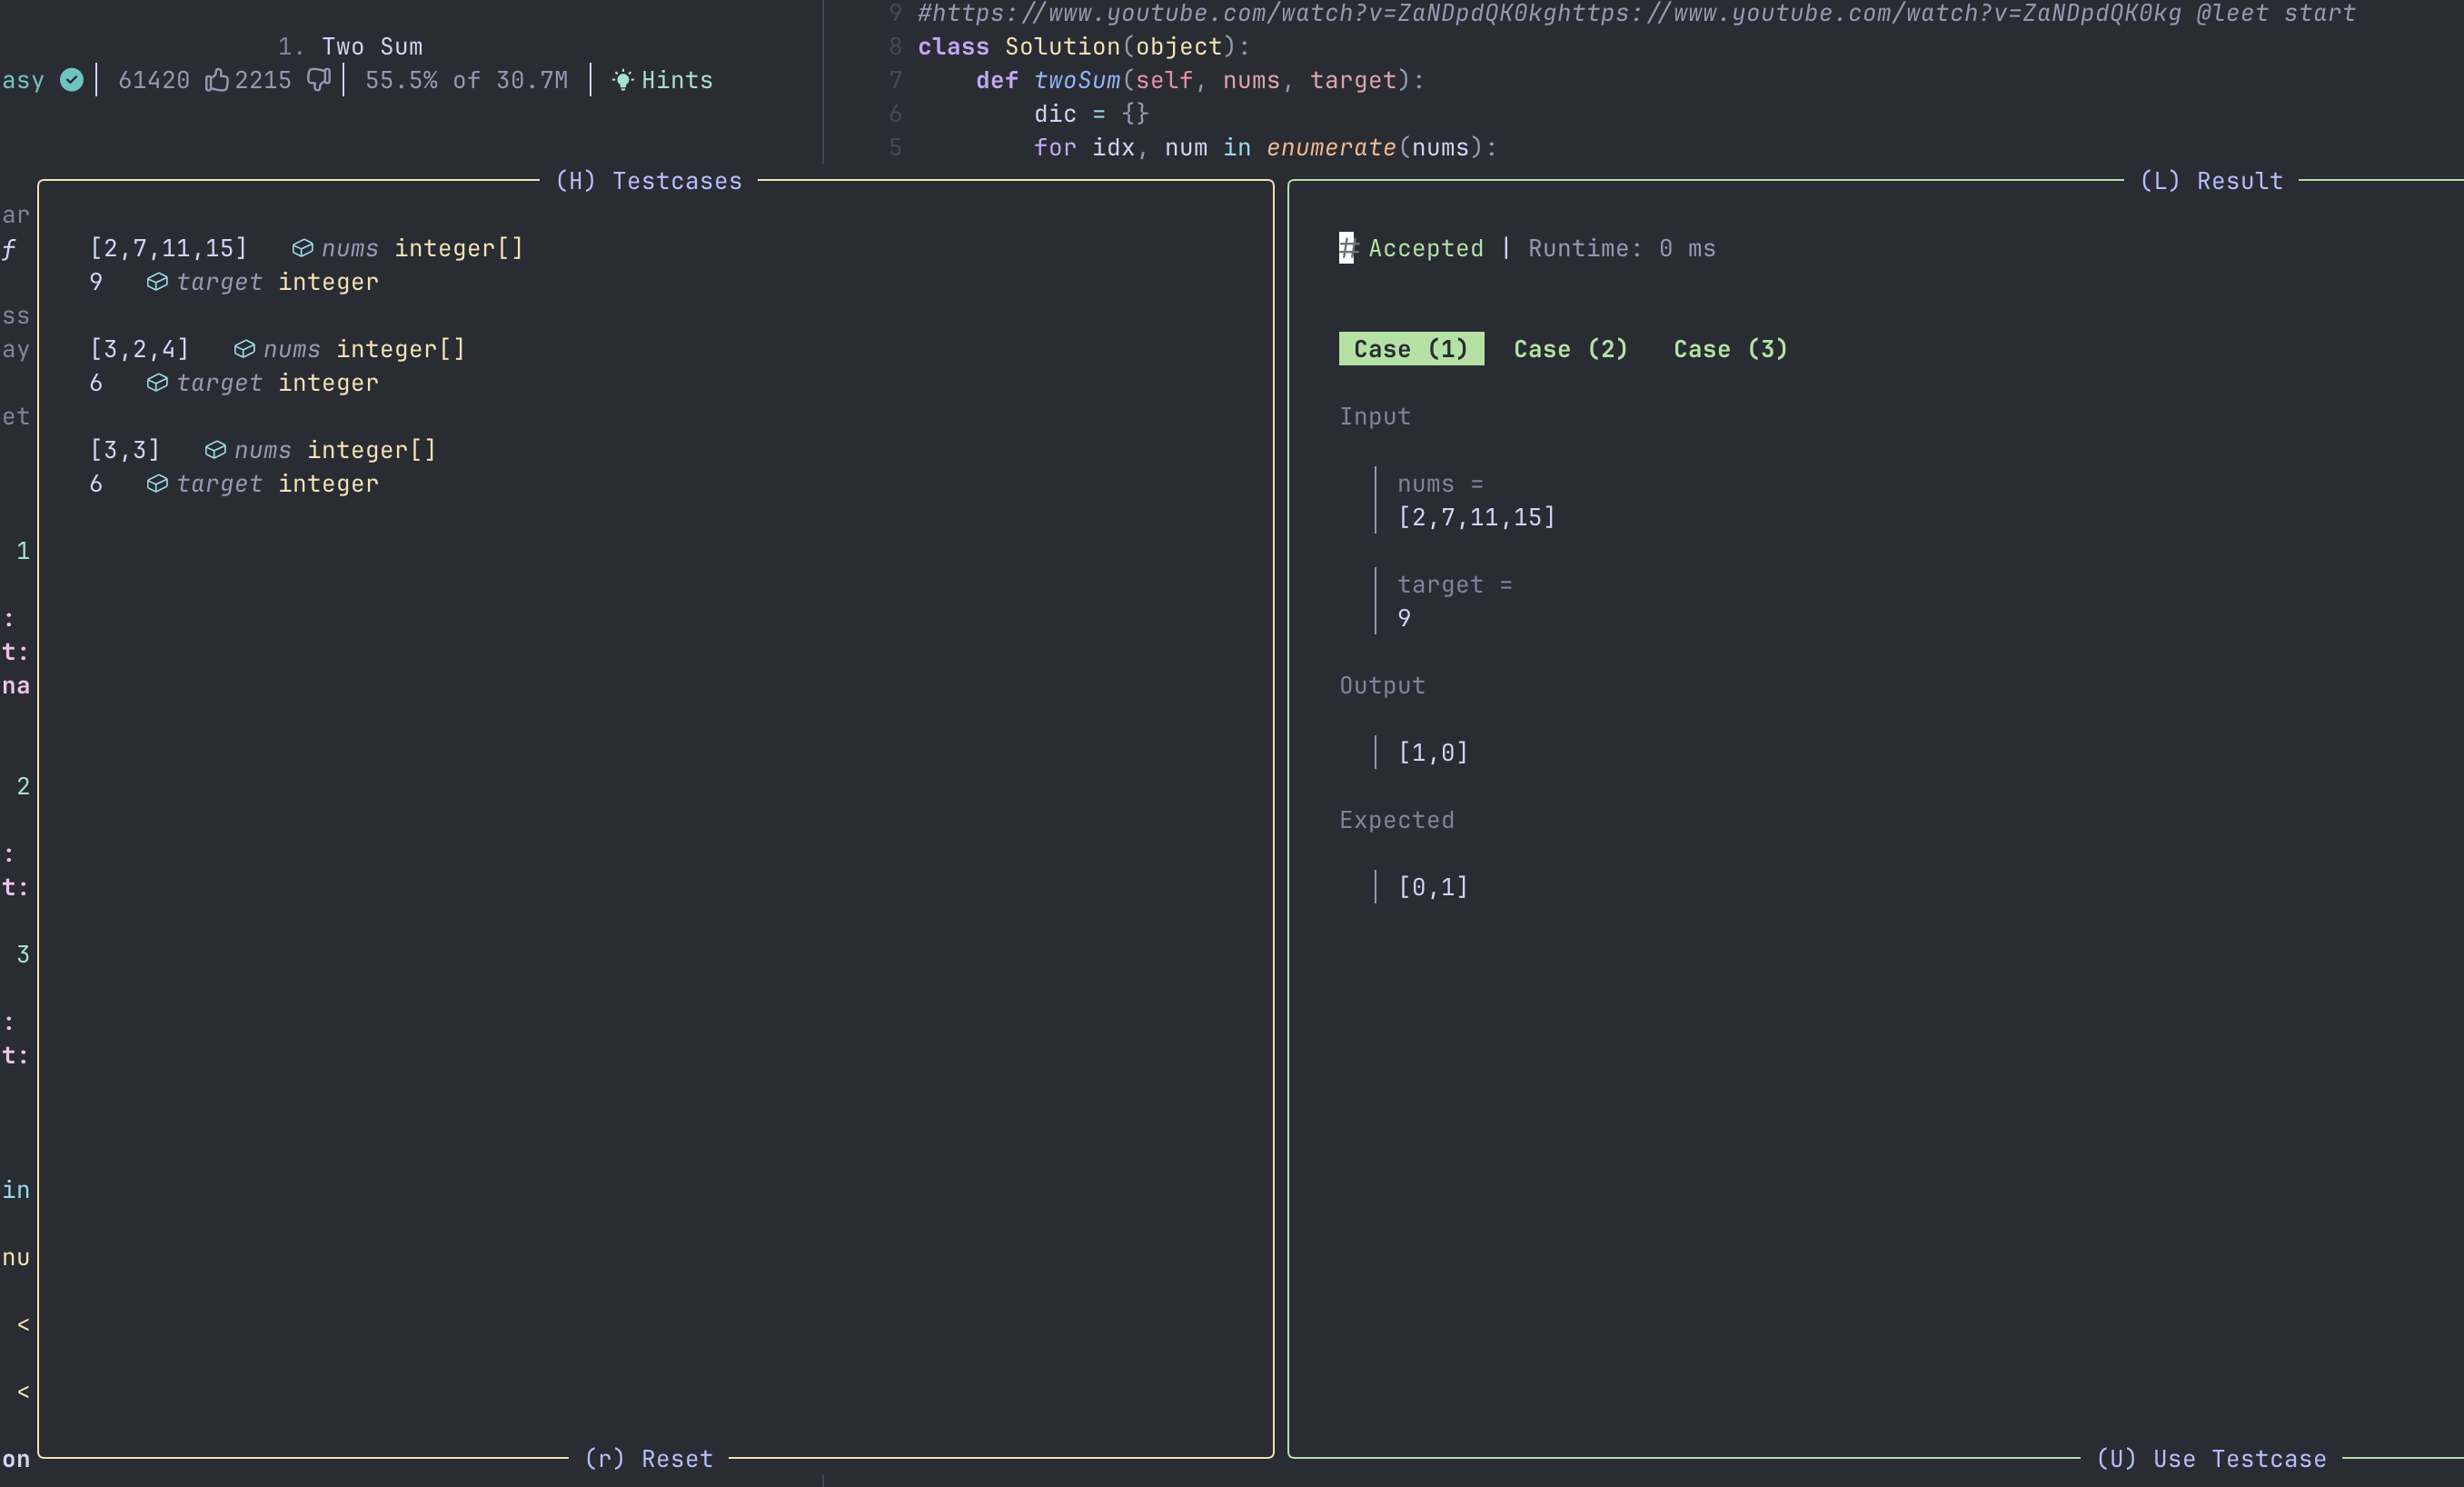
Task: Click the 'integer[]' type label for [2,7,11,15]
Action: [459, 248]
